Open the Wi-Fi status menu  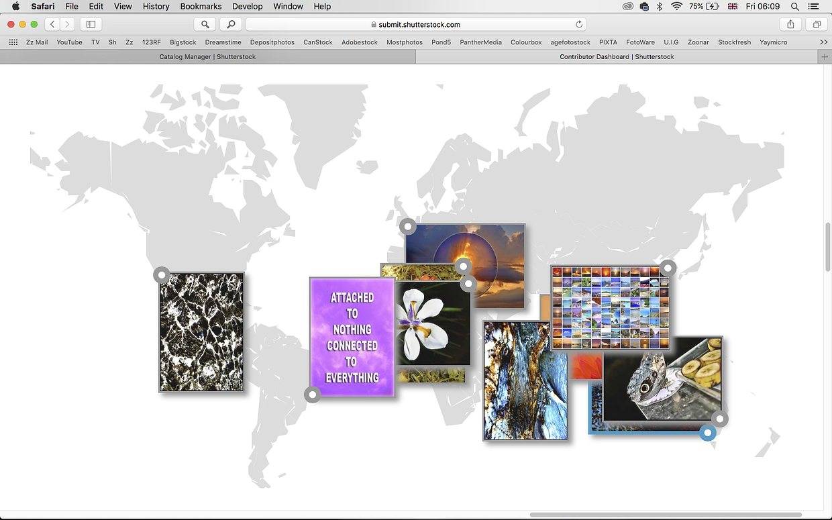[676, 6]
